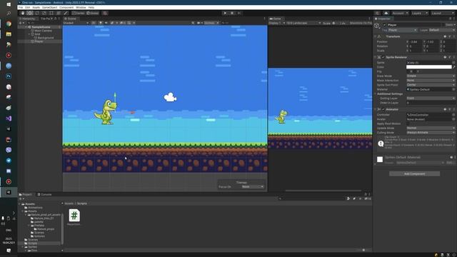Image resolution: width=457 pixels, height=257 pixels.
Task: Click Add Component button
Action: [414, 173]
